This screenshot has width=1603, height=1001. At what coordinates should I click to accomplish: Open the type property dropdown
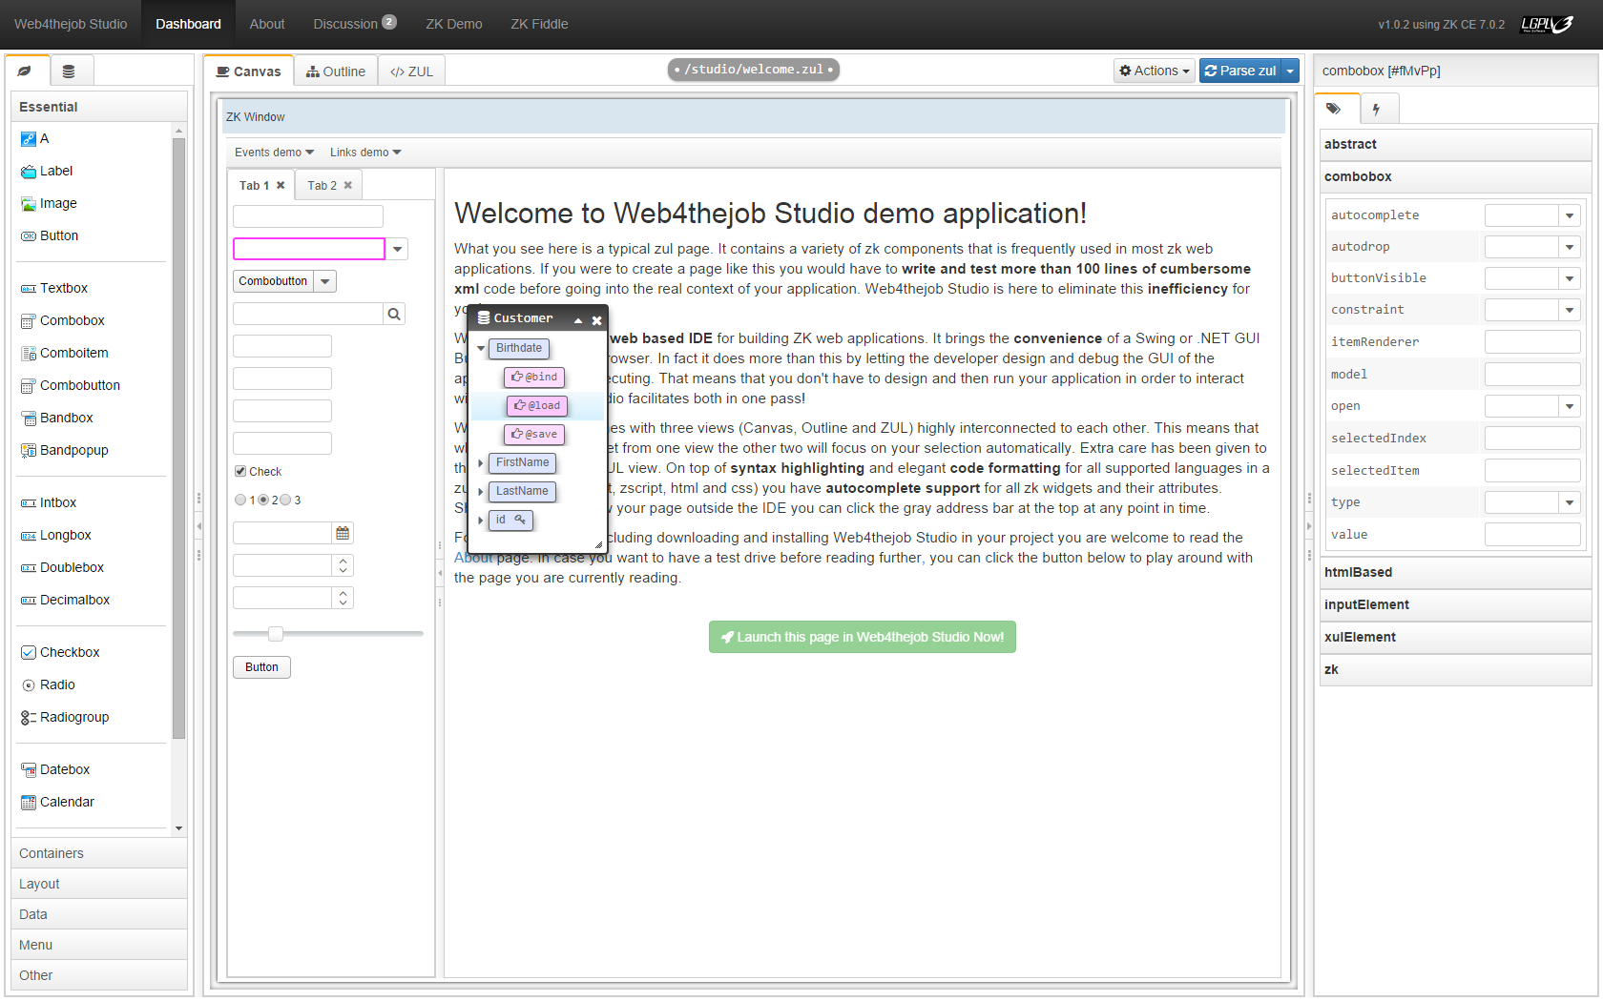point(1570,503)
